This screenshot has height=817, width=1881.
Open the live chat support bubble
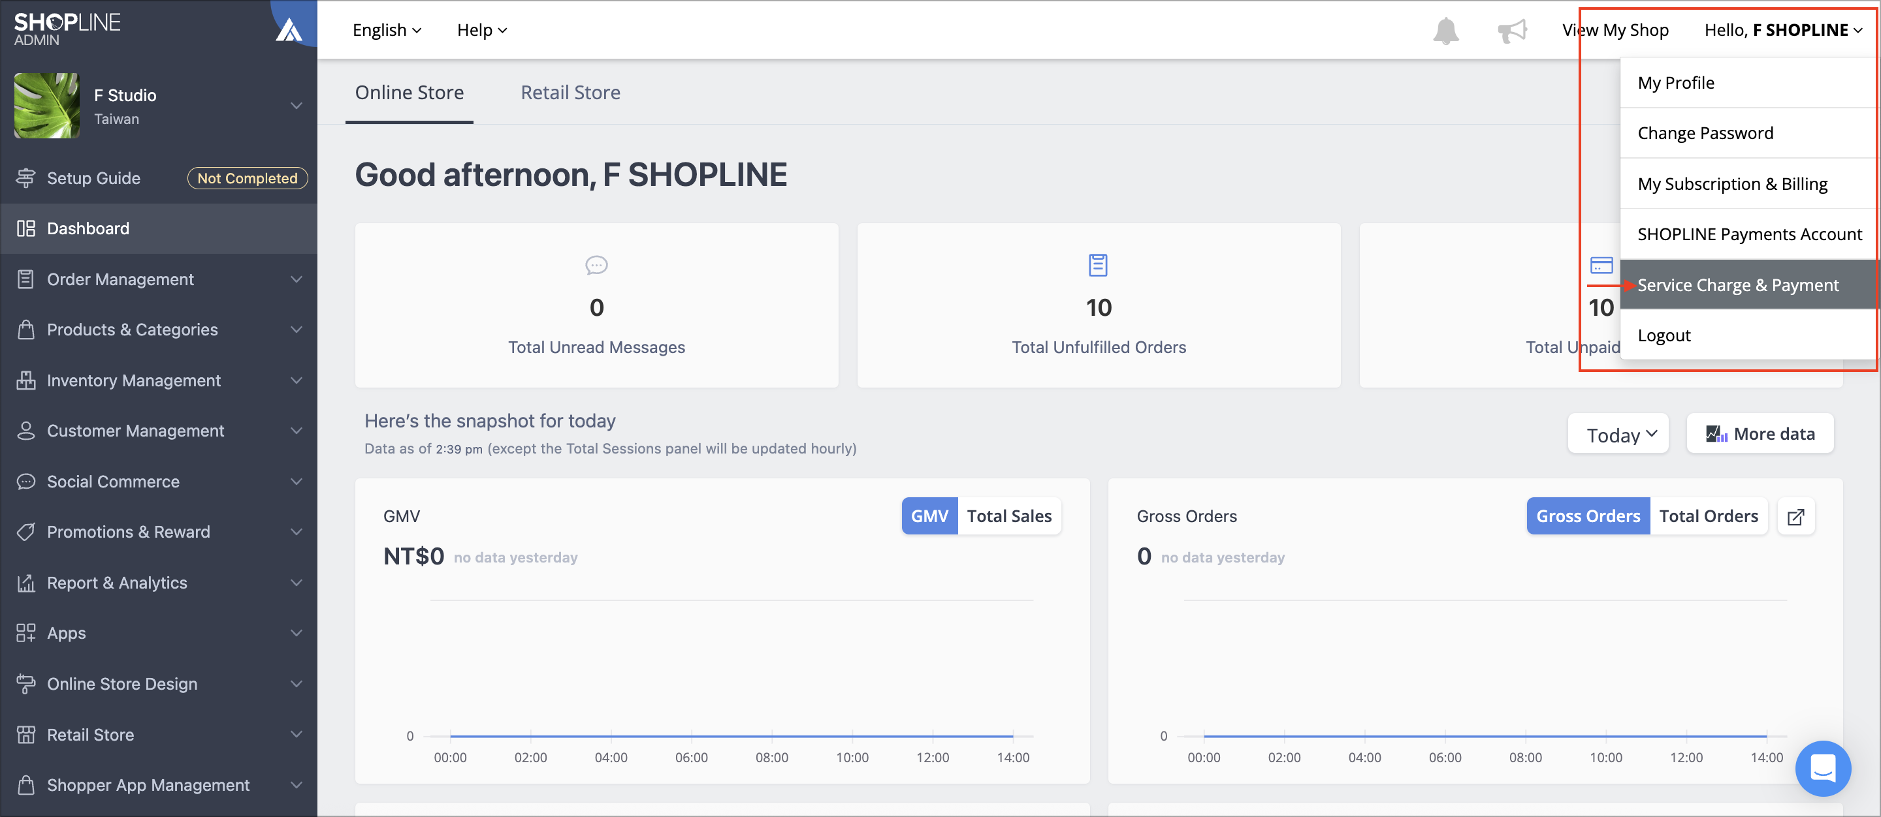tap(1823, 768)
